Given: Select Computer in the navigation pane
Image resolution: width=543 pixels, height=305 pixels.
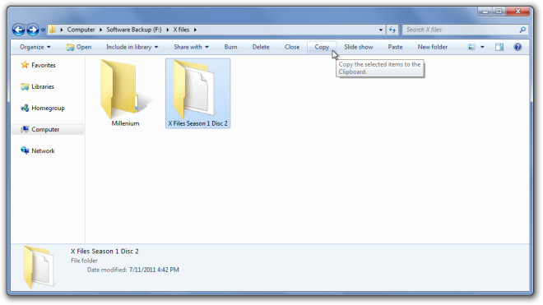Looking at the screenshot, I should coord(45,129).
